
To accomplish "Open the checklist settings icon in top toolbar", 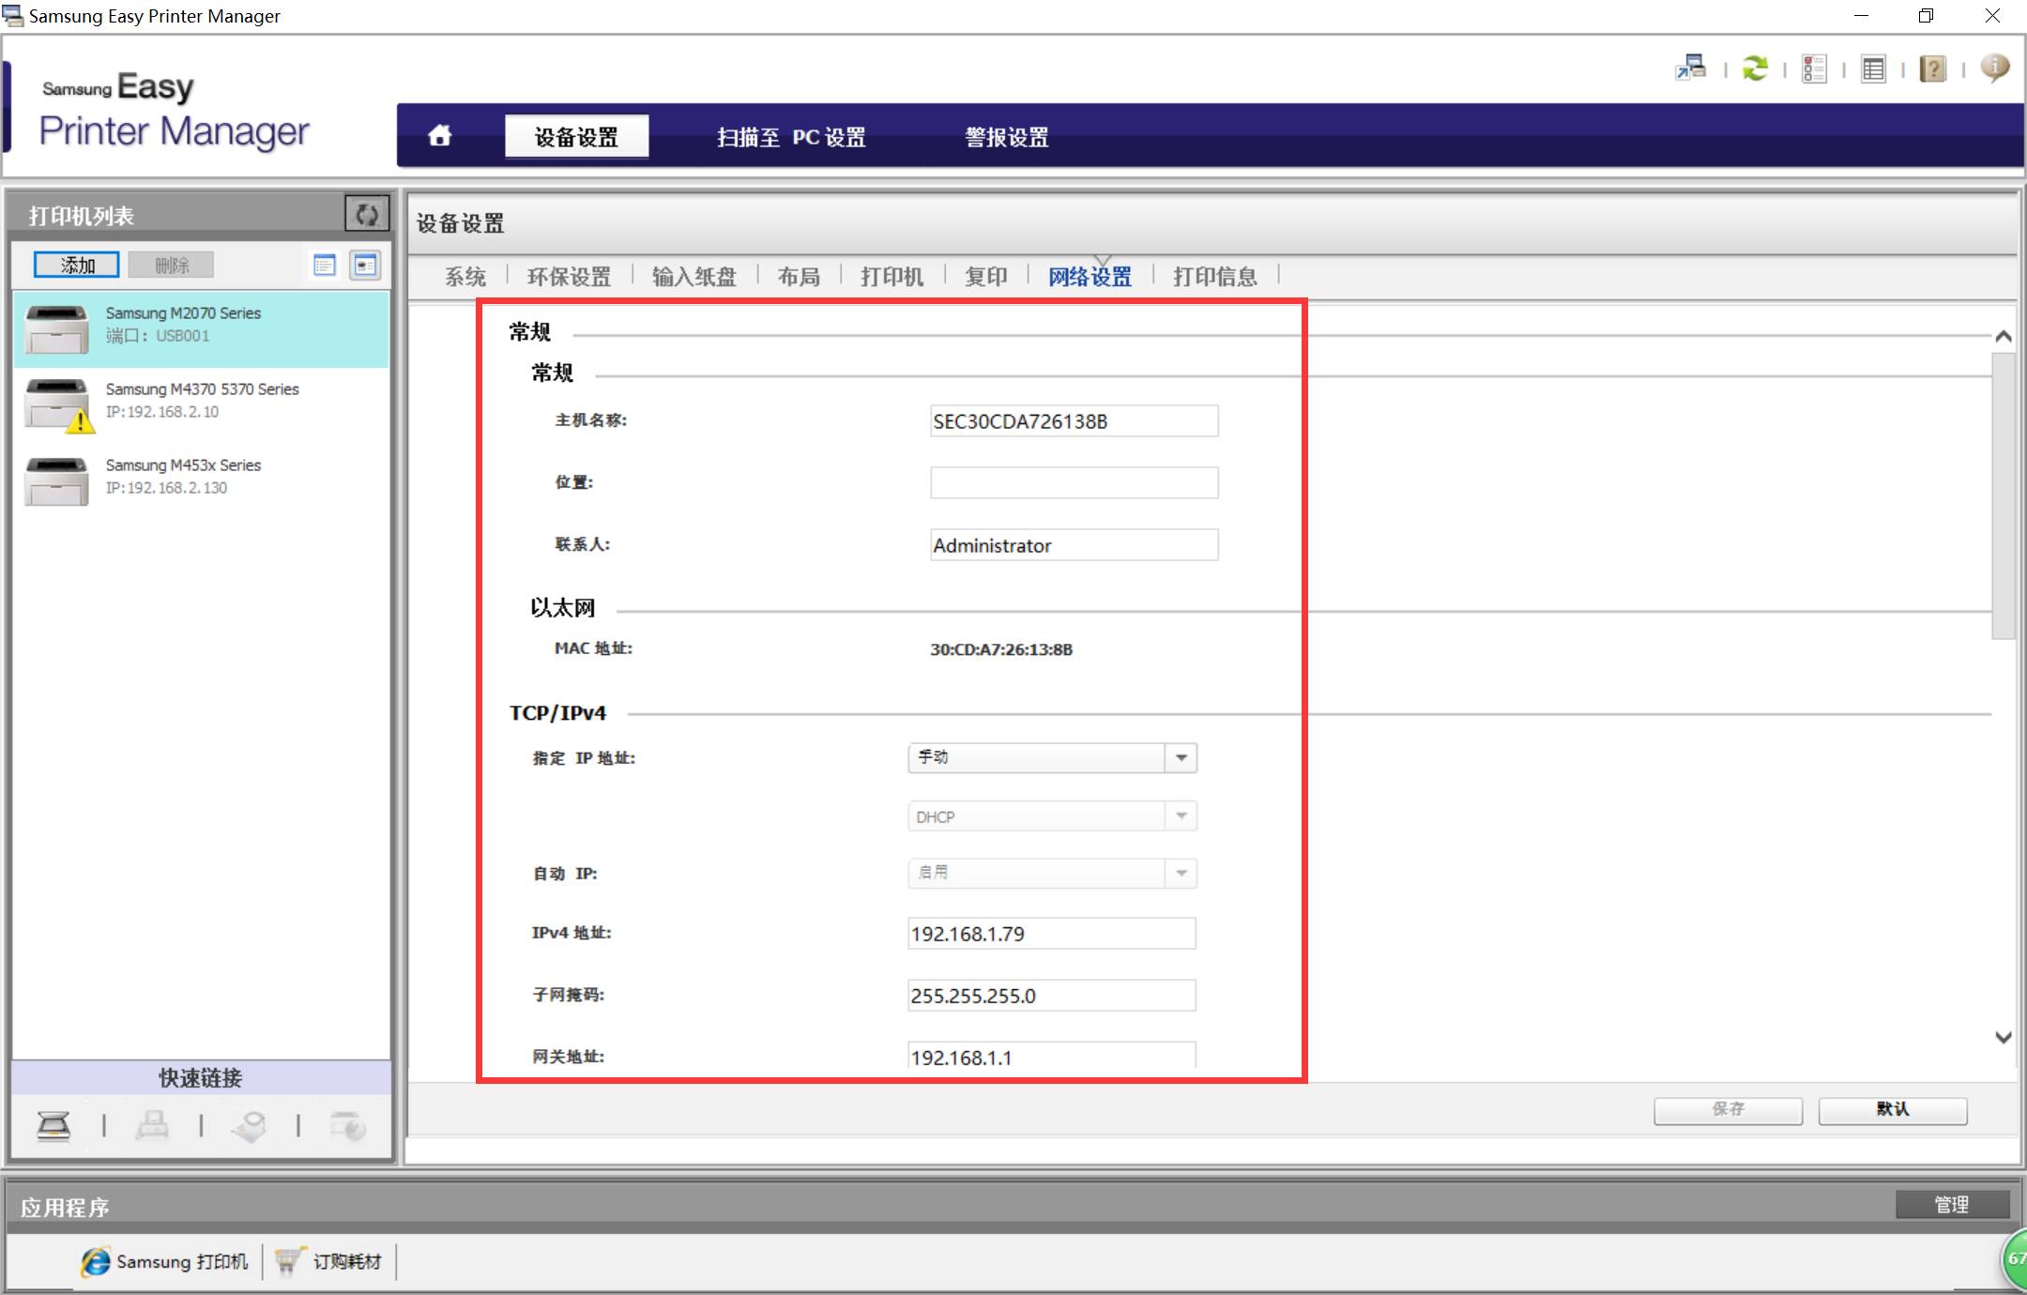I will click(x=1814, y=69).
